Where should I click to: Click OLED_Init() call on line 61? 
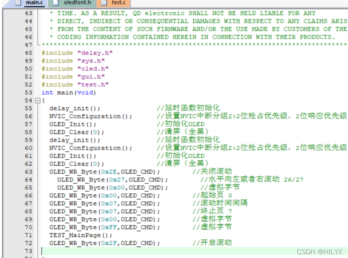click(73, 156)
